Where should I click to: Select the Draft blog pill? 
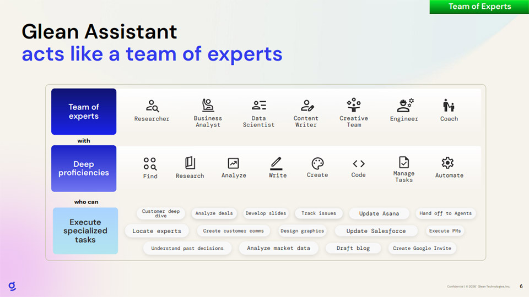pos(353,248)
